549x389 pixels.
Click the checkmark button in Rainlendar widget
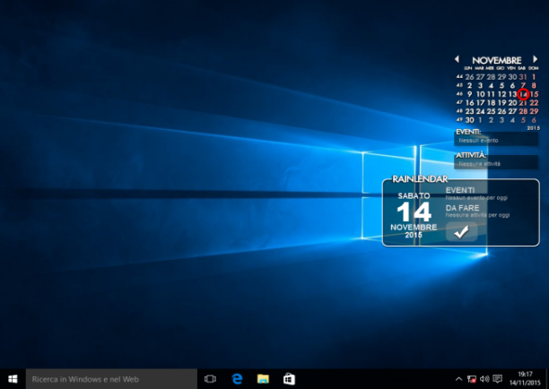461,231
